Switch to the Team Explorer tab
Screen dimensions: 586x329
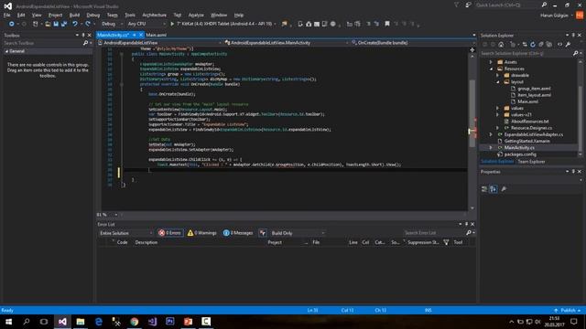coord(531,162)
